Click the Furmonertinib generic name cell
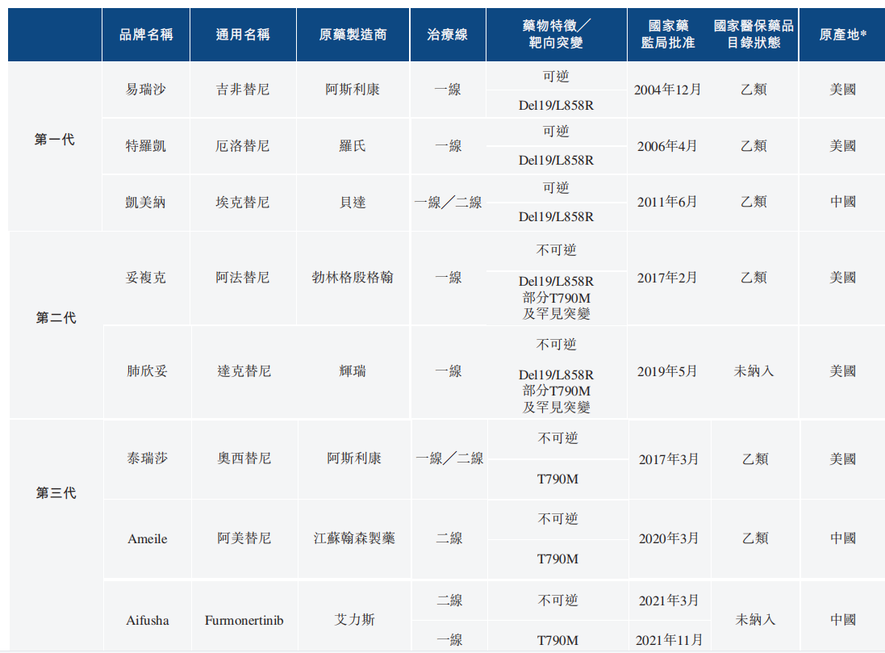 244,621
